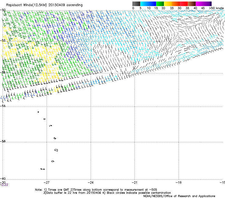Click the -52 latitude axis label
Screen dimensions: 225x198
pyautogui.click(x=3, y=41)
